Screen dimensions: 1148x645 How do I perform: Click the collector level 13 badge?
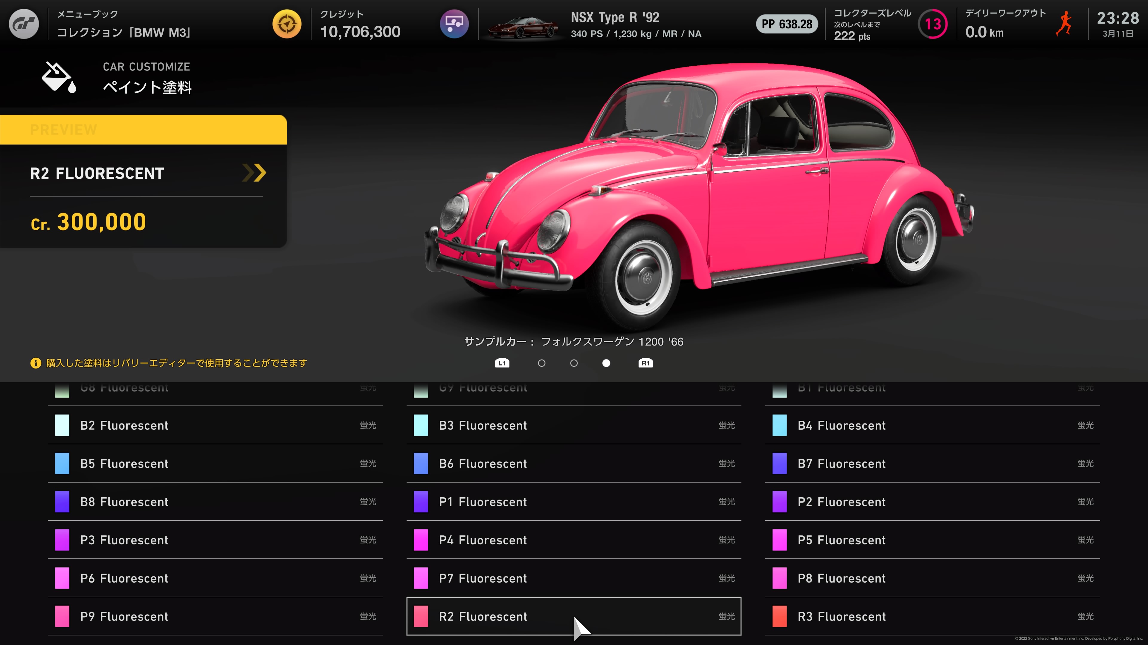(933, 24)
